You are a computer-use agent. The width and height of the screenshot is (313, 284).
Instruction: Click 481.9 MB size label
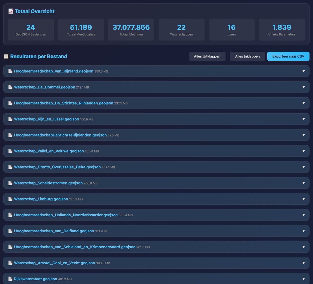(x=65, y=279)
